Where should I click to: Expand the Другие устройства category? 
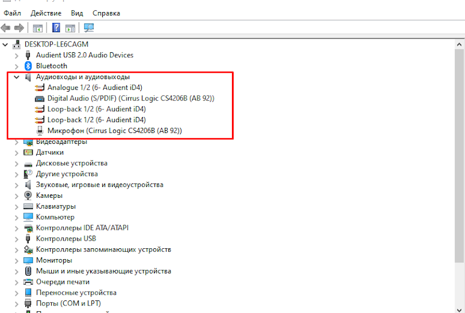click(17, 174)
